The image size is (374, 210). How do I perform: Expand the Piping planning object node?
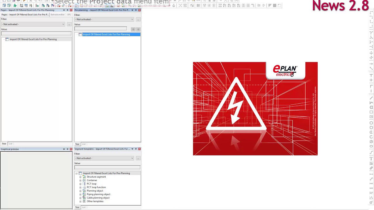(80, 194)
